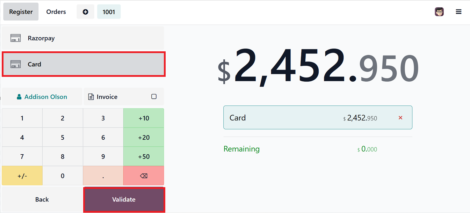470x213 pixels.
Task: Add +10 to the payment amount
Action: (144, 118)
